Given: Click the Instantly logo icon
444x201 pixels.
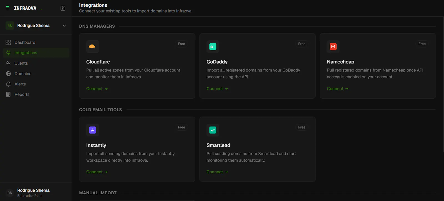Looking at the screenshot, I should click(92, 130).
